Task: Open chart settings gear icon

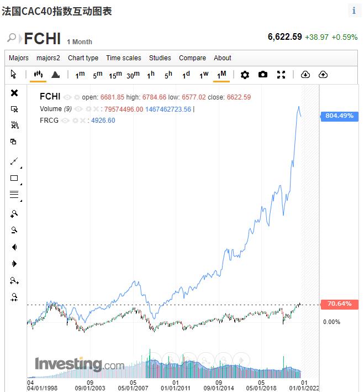Action: coord(245,75)
